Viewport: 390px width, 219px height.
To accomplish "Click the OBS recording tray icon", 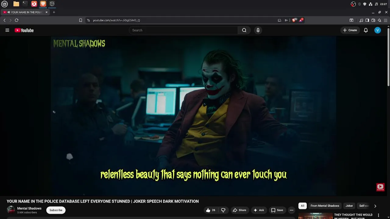I will 353,4.
